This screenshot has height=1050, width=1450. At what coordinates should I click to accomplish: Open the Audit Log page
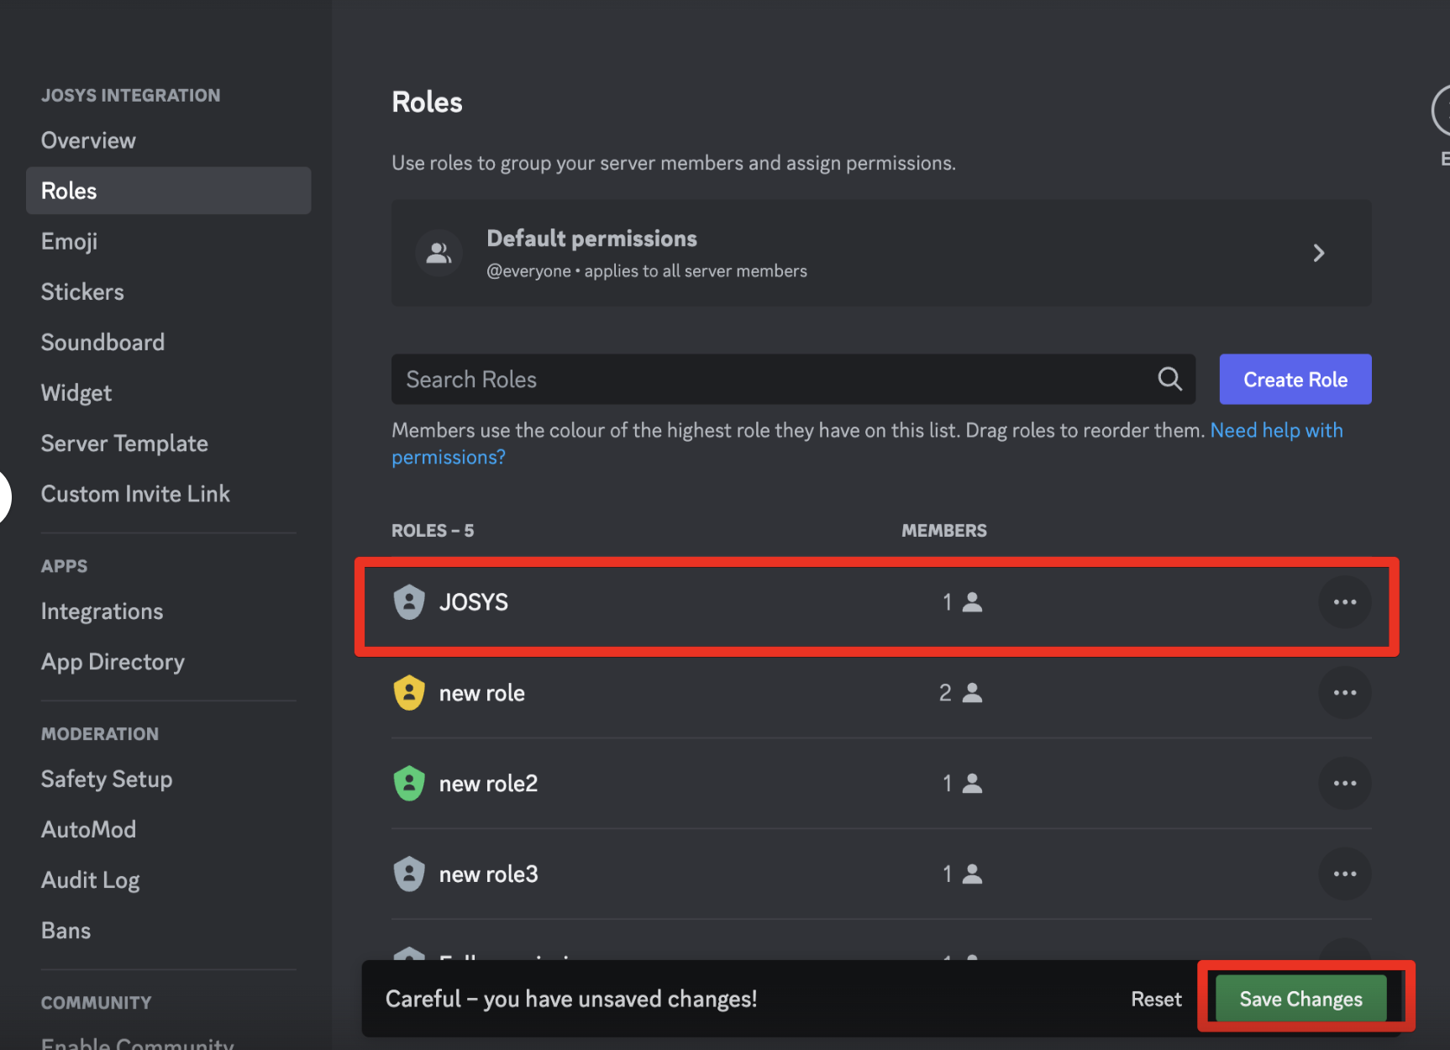[x=90, y=879]
